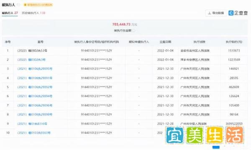Open case link (2021) 粤0106执29094号
The width and height of the screenshot is (251, 150).
pyautogui.click(x=35, y=96)
